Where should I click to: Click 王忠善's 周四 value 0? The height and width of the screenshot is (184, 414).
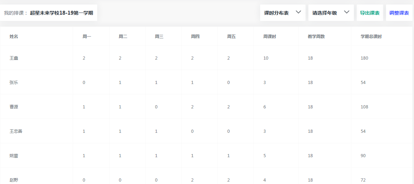coord(192,131)
